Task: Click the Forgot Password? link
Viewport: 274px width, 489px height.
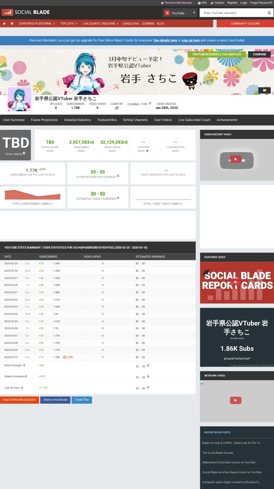Action: click(261, 3)
